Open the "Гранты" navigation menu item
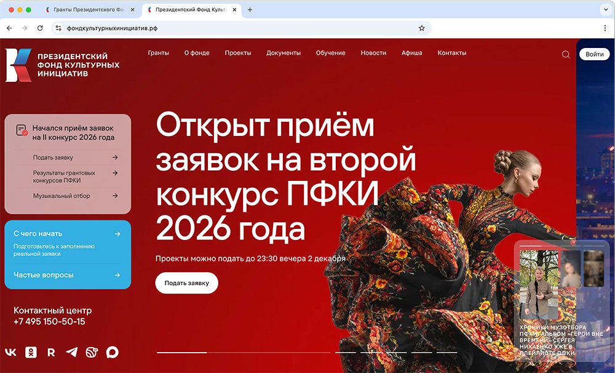The width and height of the screenshot is (615, 373). 159,53
